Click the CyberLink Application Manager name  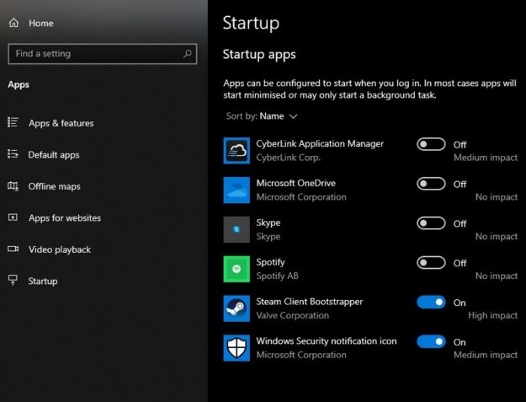click(320, 144)
